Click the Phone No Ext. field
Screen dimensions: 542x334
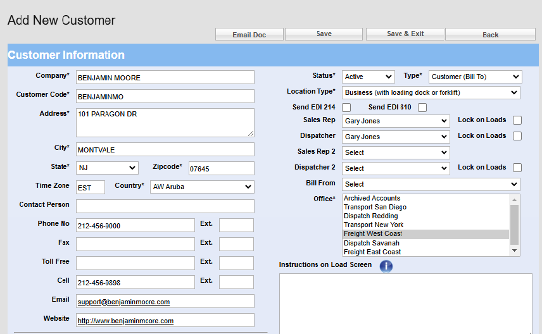click(236, 225)
